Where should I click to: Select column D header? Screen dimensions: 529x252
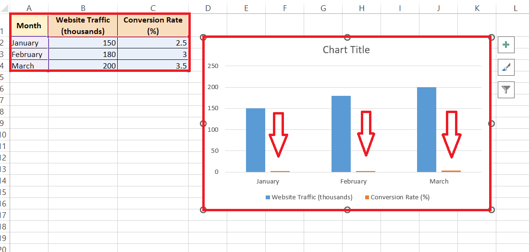208,8
